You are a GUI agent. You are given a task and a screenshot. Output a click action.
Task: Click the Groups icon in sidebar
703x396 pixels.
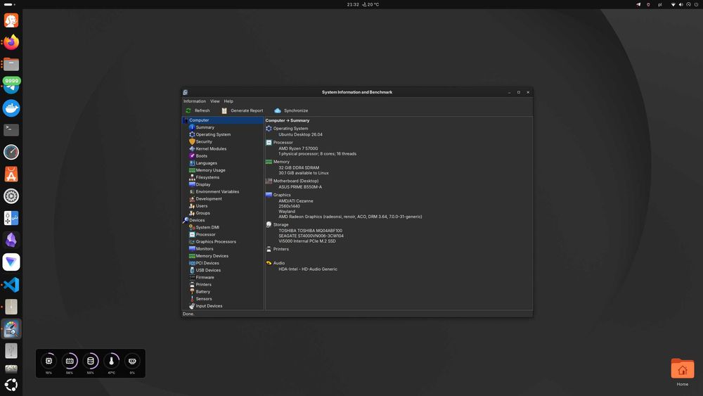pos(192,213)
